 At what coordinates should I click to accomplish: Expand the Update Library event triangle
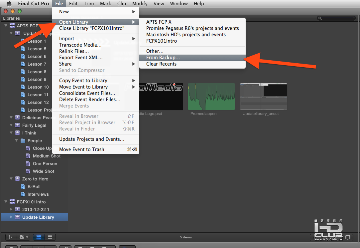pos(11,217)
